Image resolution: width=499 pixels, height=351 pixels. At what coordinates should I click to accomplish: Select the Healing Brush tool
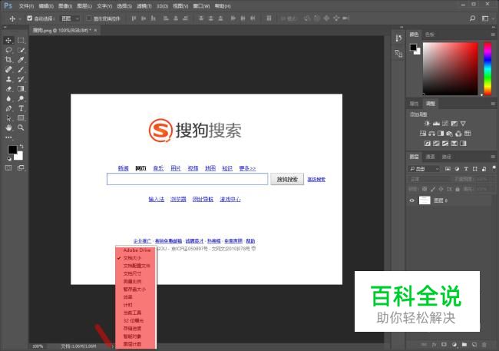[8, 69]
